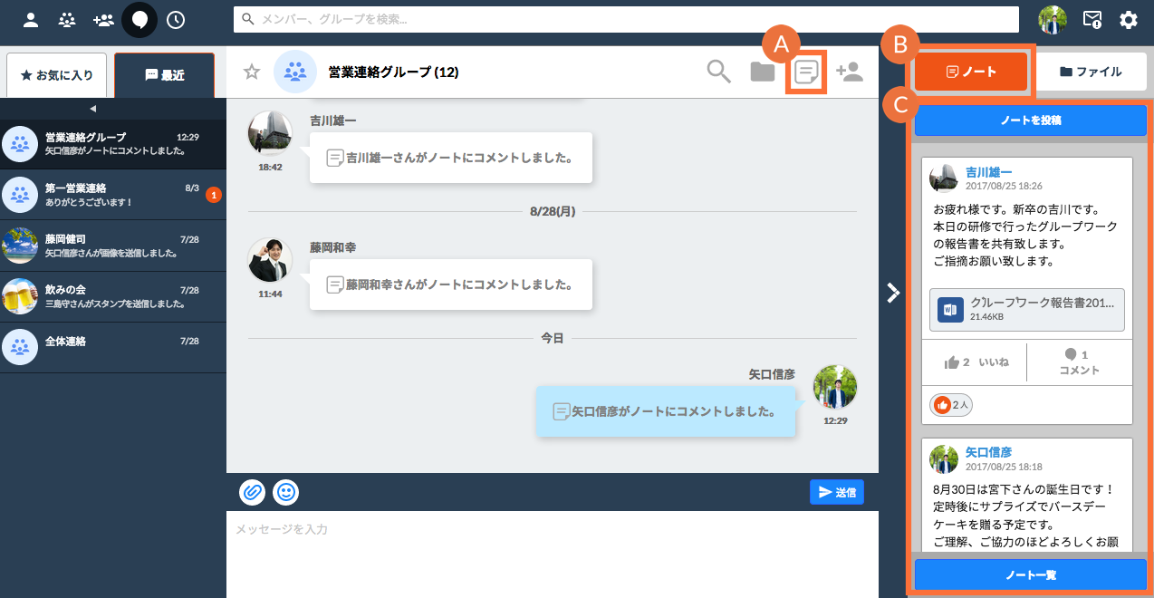Click the ノート一覧 button

click(1030, 574)
